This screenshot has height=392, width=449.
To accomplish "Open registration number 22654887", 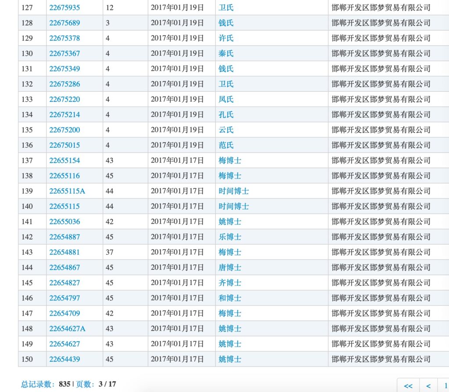I will pyautogui.click(x=64, y=237).
